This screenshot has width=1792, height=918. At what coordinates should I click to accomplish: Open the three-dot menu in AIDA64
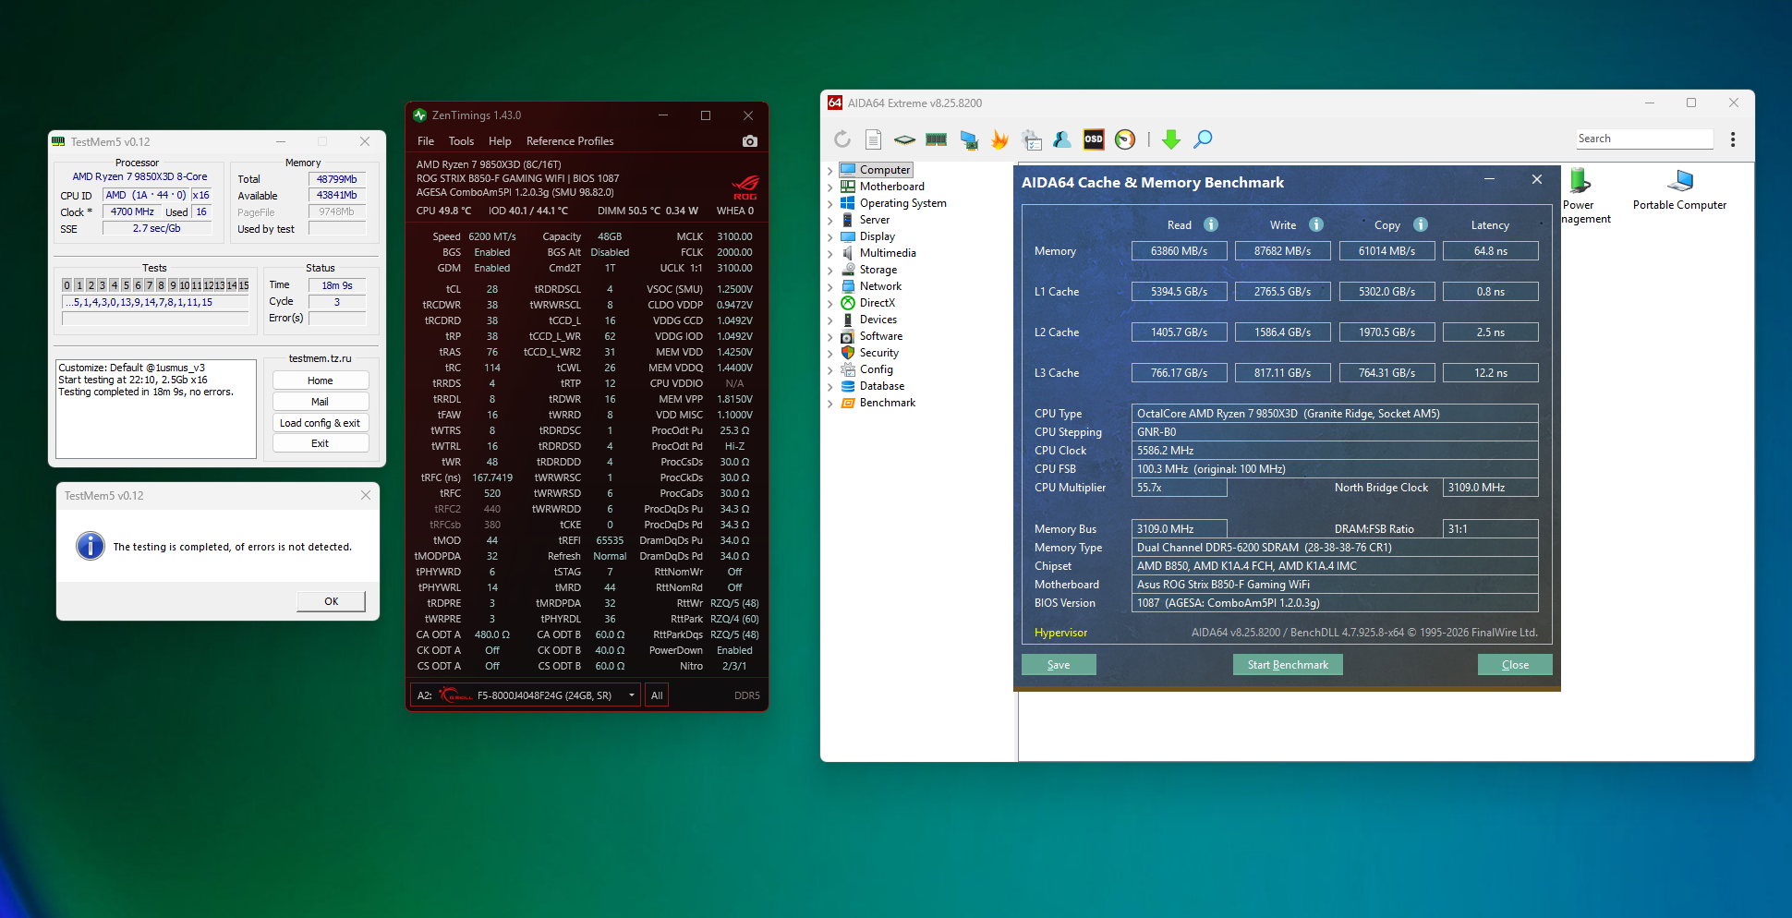(1733, 139)
